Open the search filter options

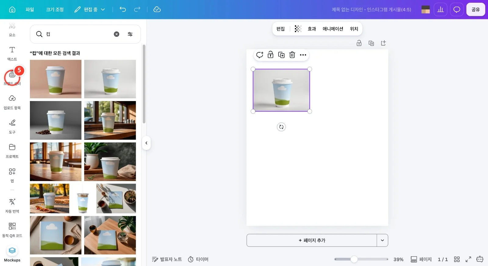(x=130, y=34)
